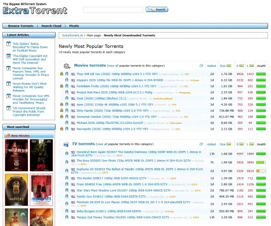Click the TvTeam uploader link on the Hoppers row
This screenshot has width=271, height=226.
click(x=195, y=80)
